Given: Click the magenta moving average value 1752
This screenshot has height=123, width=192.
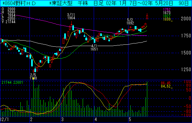Looking at the screenshot, I should 167,9.
